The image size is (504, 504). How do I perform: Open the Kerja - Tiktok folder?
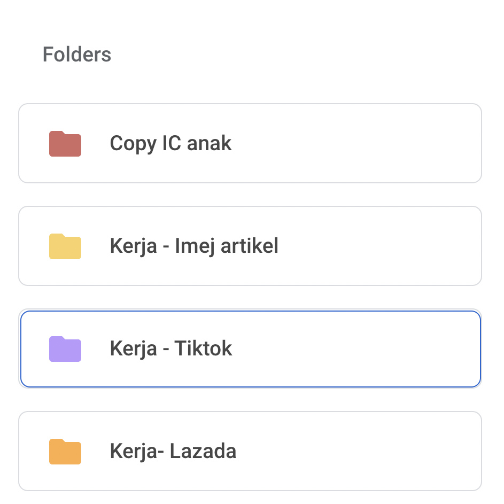[250, 349]
